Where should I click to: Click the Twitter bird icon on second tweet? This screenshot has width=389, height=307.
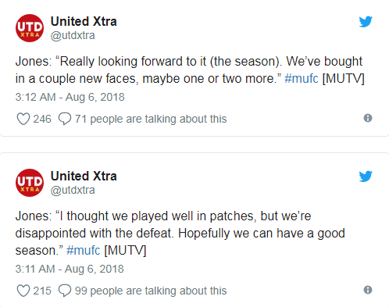point(366,177)
